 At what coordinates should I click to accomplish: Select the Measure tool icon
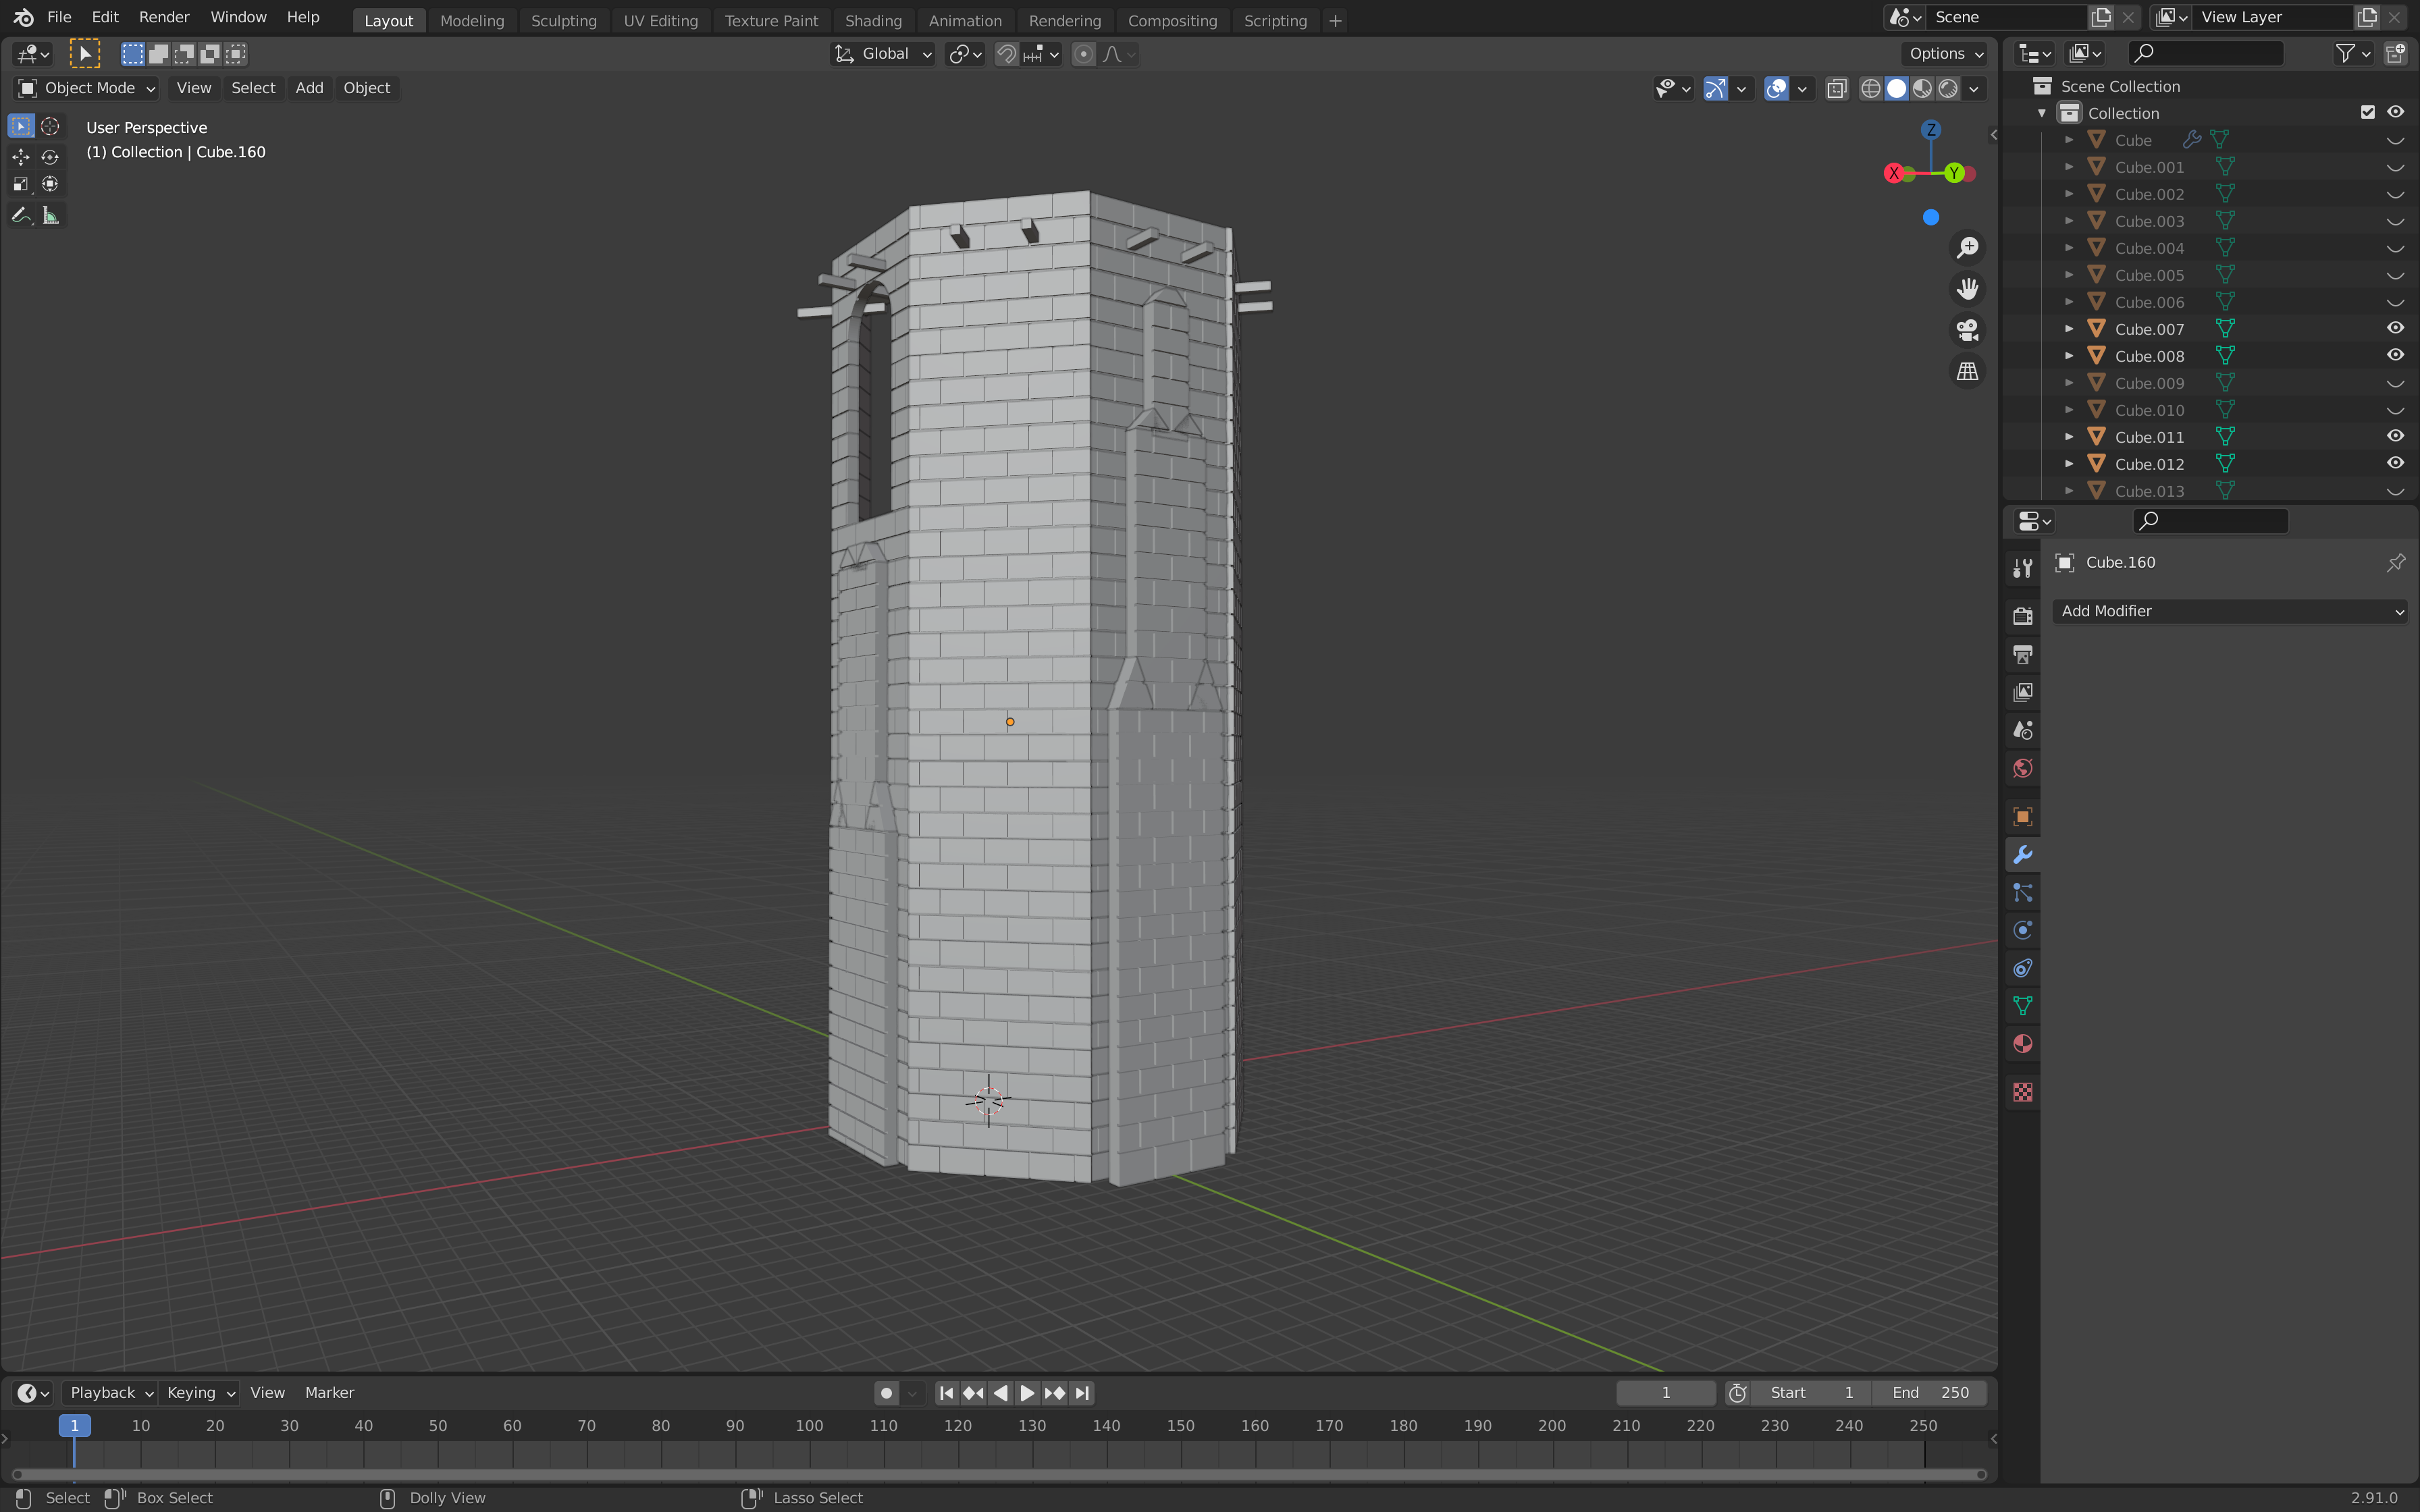tap(50, 215)
